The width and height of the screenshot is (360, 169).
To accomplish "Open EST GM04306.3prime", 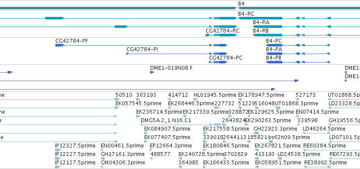I will pyautogui.click(x=123, y=163).
